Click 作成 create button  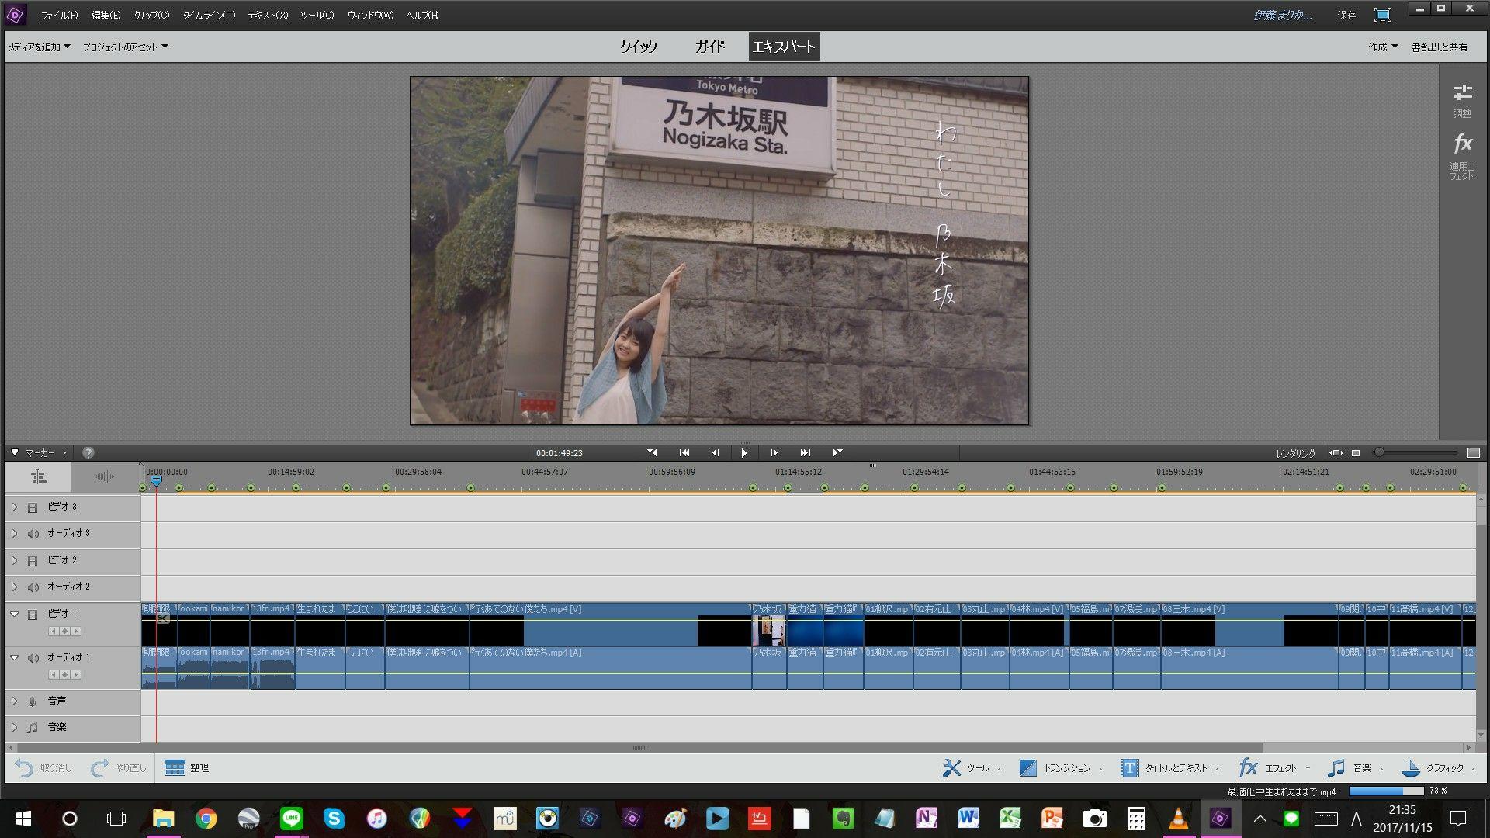[1382, 47]
